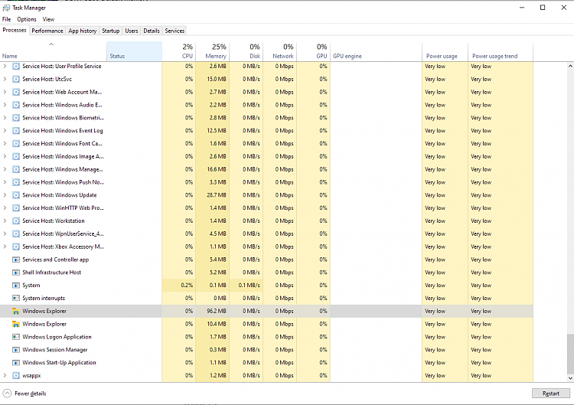Click the folder icon of Windows Explorer 10.4 MB
Image resolution: width=574 pixels, height=405 pixels.
point(16,324)
